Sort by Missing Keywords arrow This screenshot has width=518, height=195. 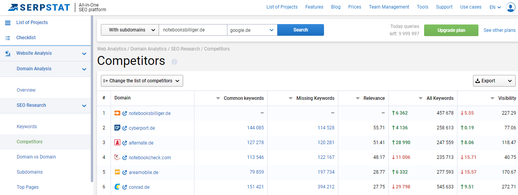click(x=291, y=99)
